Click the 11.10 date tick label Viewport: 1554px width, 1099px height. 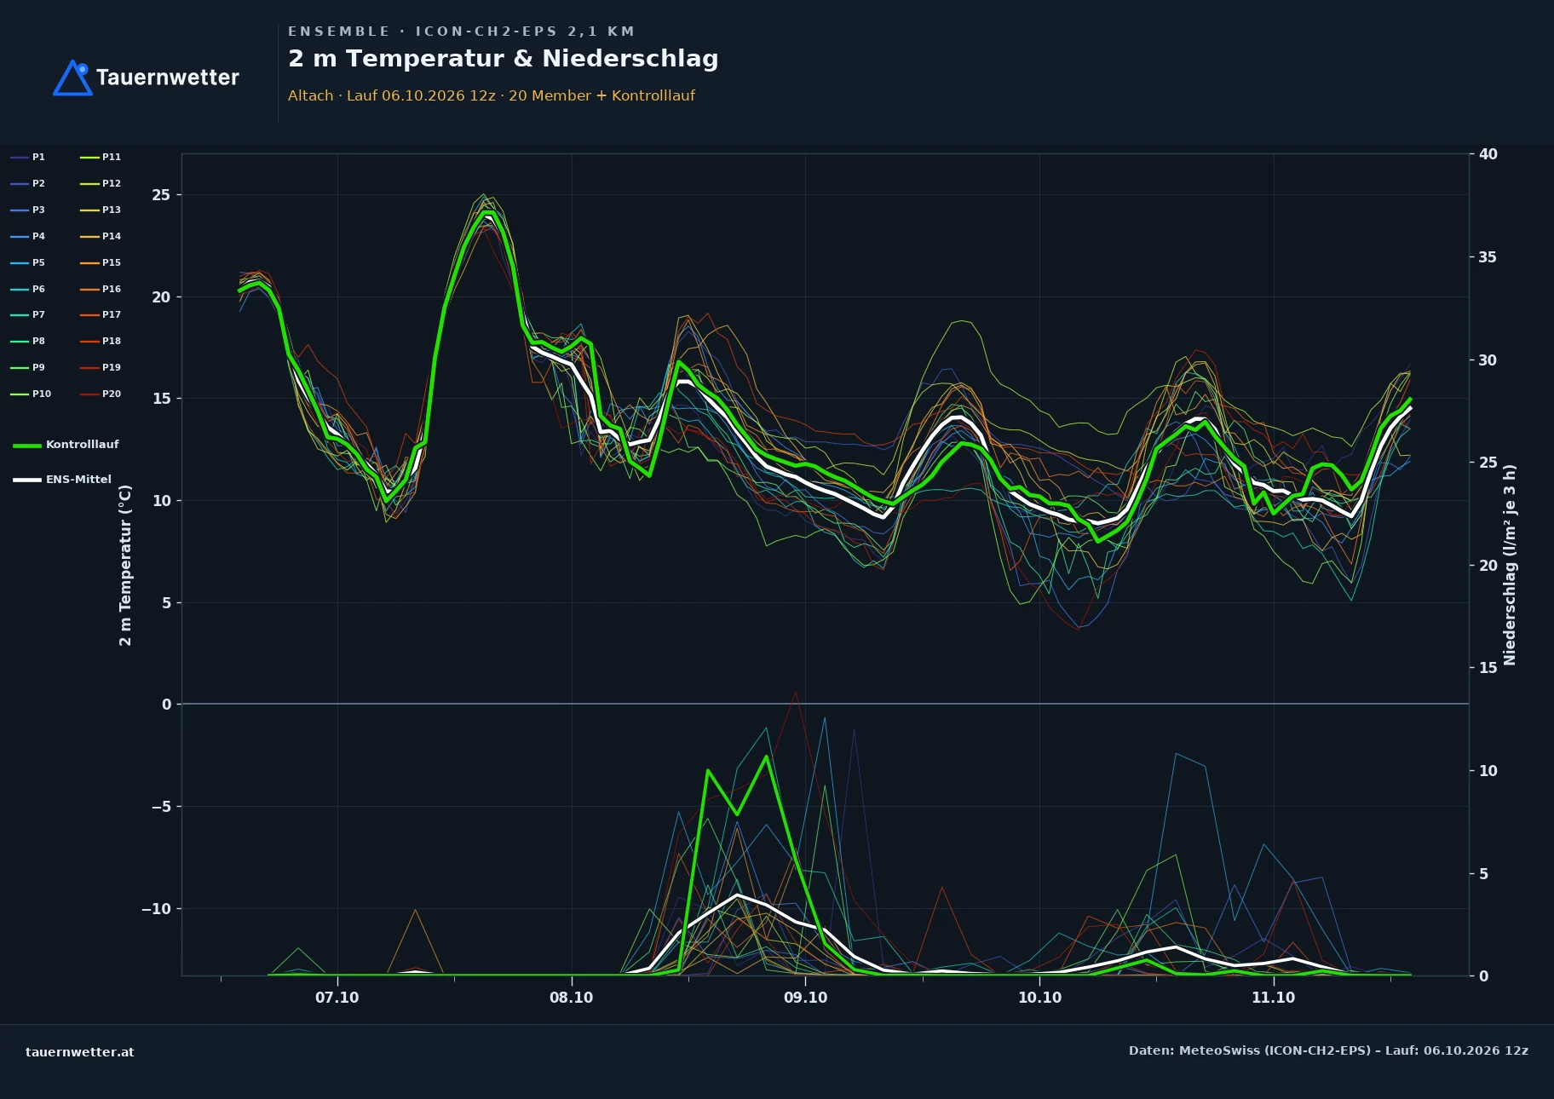point(1273,998)
